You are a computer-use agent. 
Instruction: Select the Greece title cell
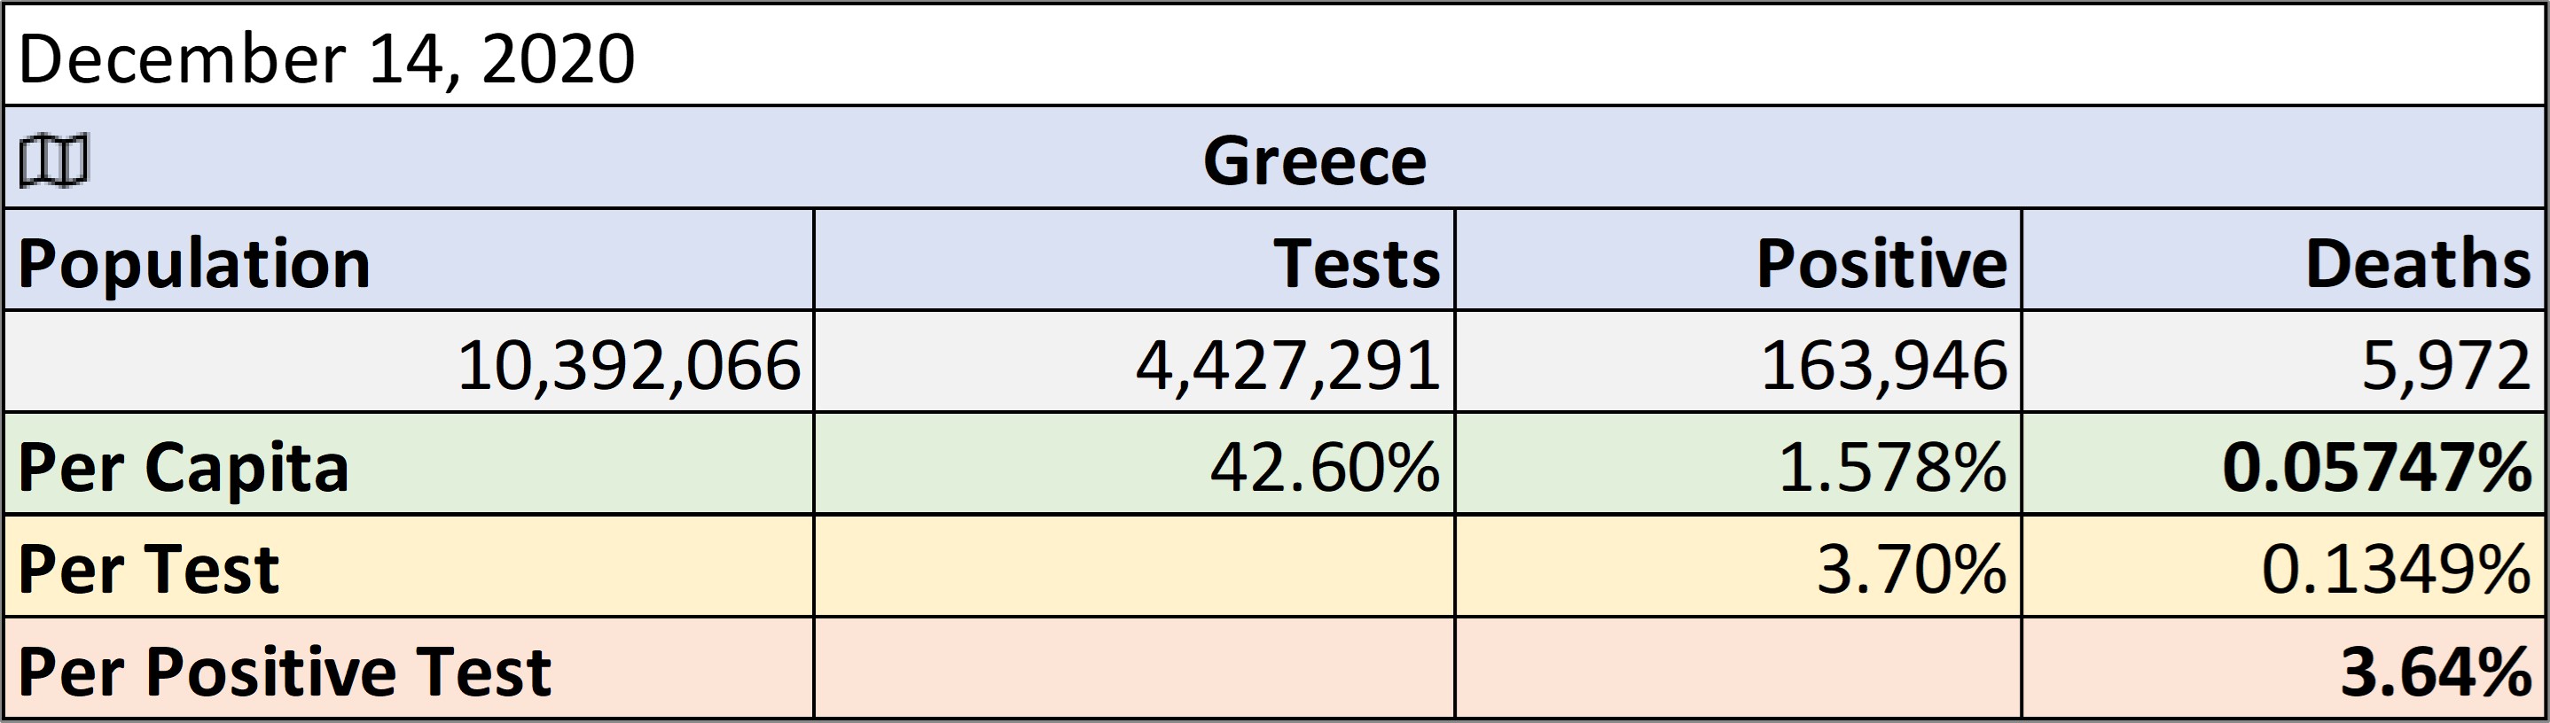coord(1275,157)
